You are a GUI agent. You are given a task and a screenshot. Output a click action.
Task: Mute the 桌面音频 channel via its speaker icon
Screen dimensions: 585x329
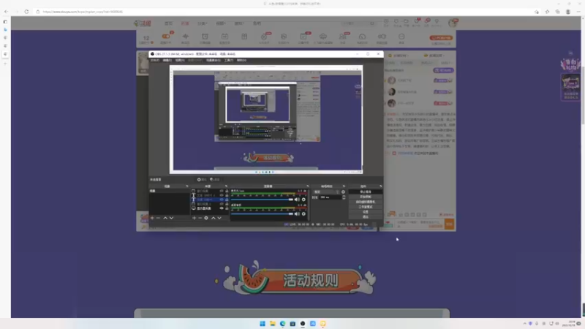297,213
